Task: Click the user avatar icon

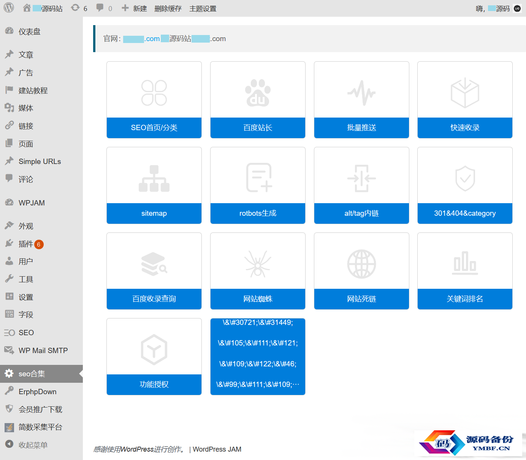Action: (517, 8)
